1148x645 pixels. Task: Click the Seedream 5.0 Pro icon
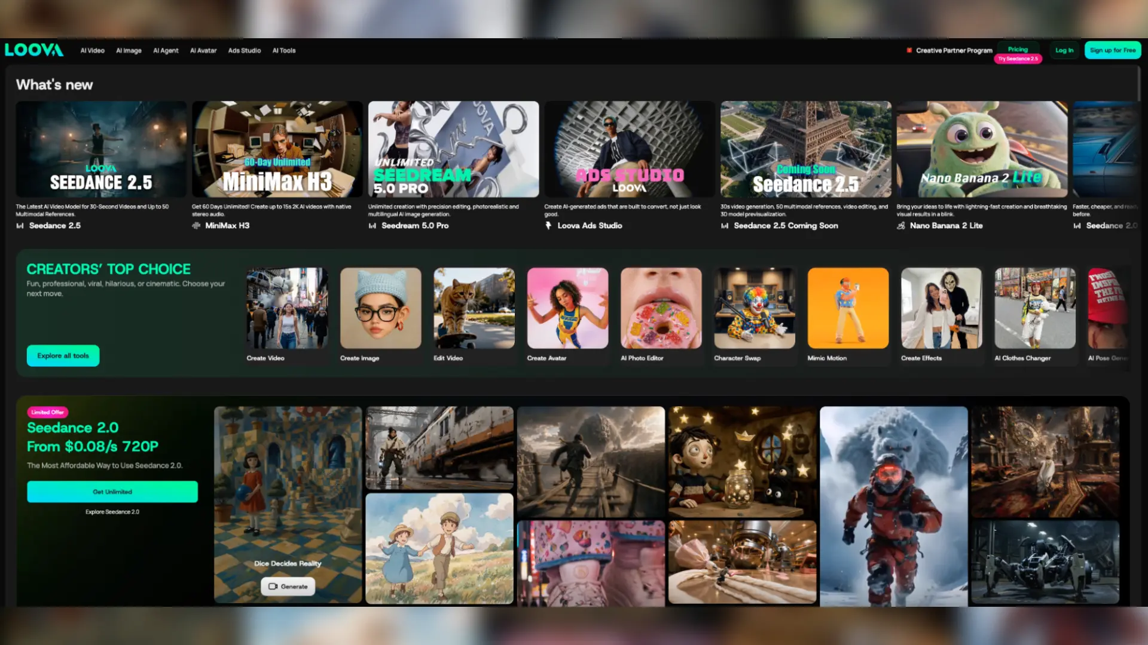(373, 226)
